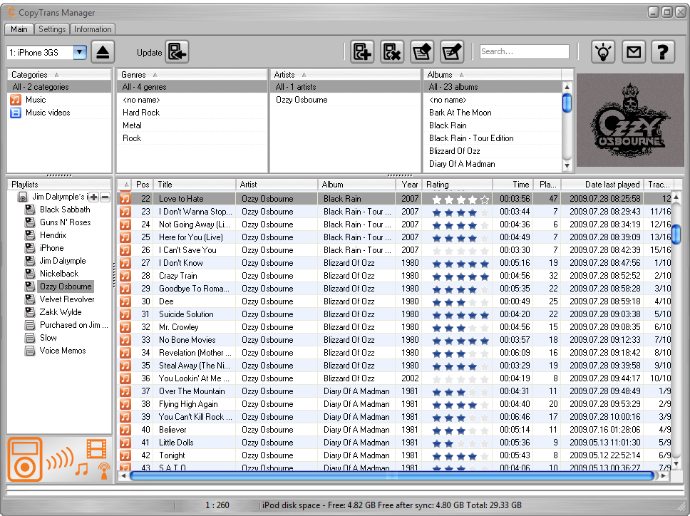This screenshot has width=690, height=516.
Task: Click the track list vertical scroll up arrow
Action: click(676, 197)
